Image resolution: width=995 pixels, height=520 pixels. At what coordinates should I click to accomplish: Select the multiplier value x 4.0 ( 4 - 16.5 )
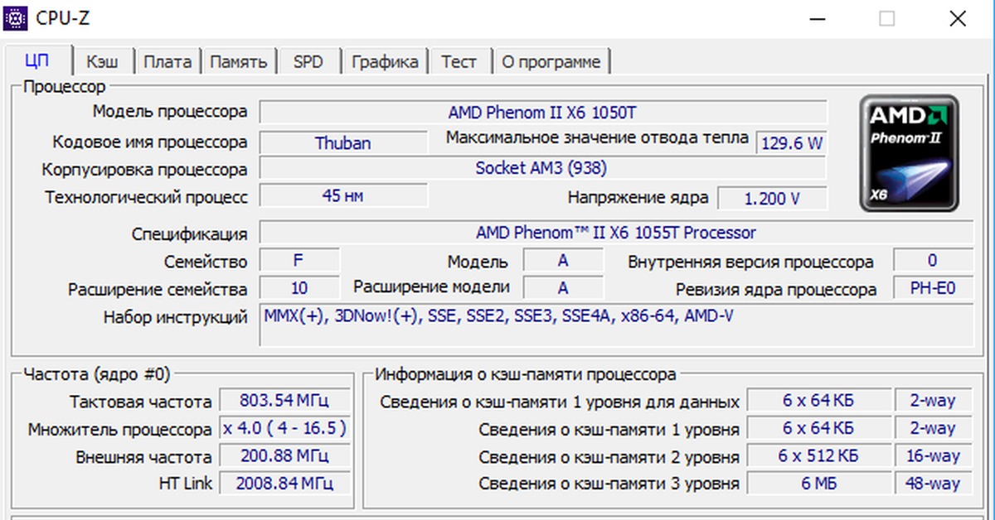click(x=285, y=429)
